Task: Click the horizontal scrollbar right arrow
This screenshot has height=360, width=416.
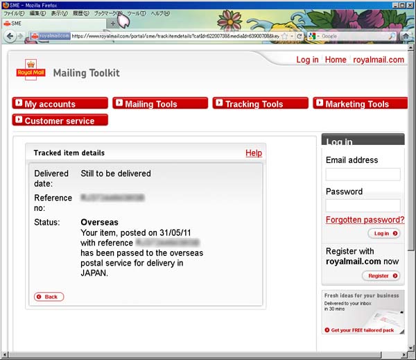Action: [x=404, y=354]
